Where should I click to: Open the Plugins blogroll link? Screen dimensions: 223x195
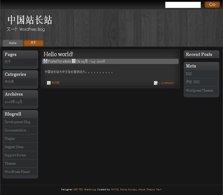click(x=10, y=139)
